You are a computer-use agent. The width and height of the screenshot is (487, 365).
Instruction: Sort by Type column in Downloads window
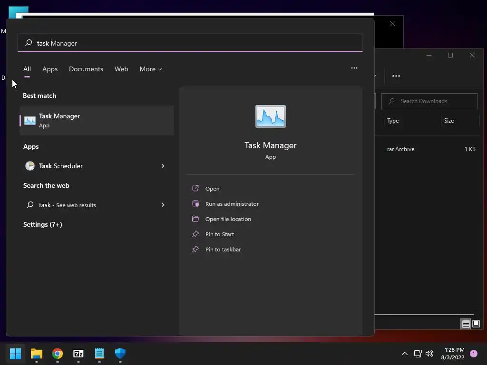[393, 121]
